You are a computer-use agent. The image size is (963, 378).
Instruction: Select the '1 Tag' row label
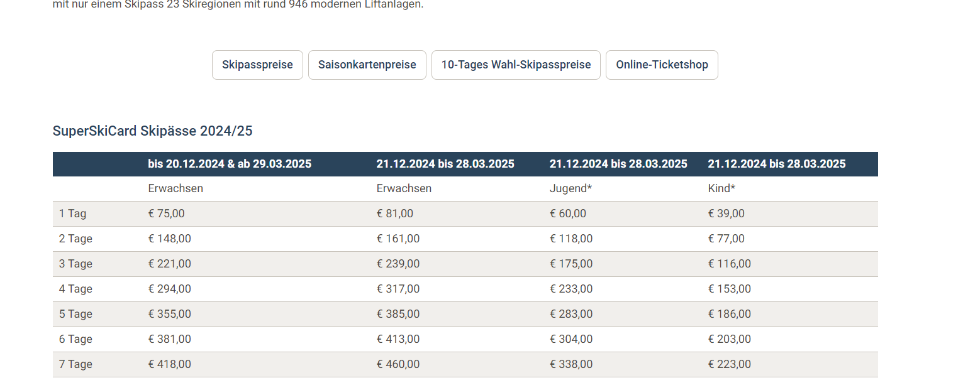point(73,213)
